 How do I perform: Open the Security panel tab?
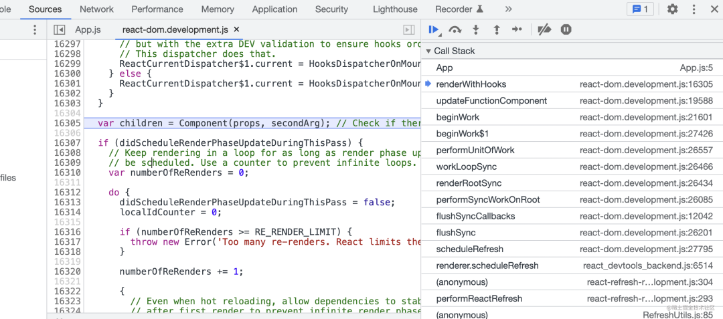pos(331,9)
